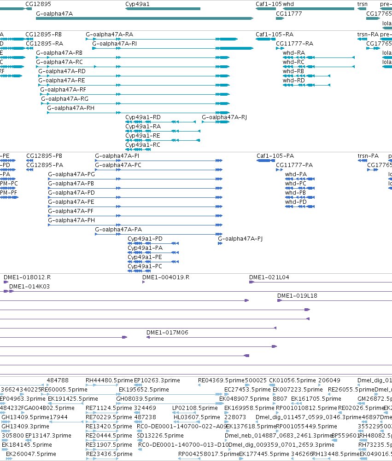
Task: Select the SD13226.5prime EST label
Action: [160, 436]
